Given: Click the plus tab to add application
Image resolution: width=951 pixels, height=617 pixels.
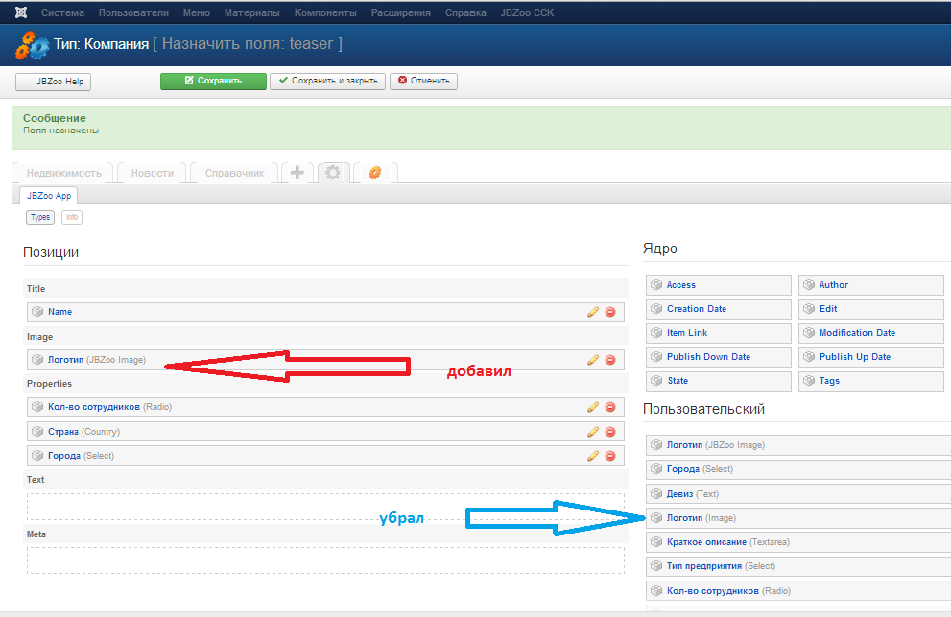Looking at the screenshot, I should click(x=297, y=173).
